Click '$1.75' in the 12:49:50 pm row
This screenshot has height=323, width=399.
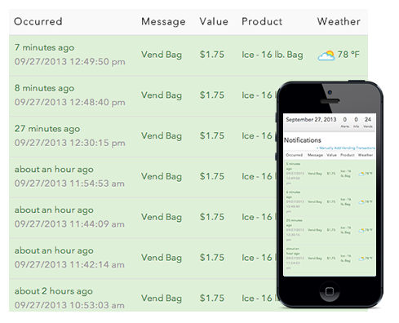click(x=212, y=55)
